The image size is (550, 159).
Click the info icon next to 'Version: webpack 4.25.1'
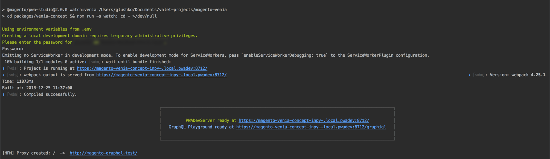click(x=469, y=75)
